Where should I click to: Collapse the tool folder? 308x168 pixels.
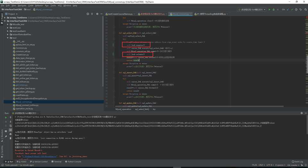pyautogui.click(x=8, y=38)
